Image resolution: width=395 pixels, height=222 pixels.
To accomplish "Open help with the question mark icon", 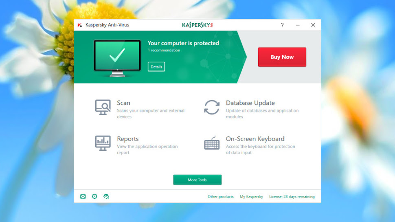I will coord(282,25).
